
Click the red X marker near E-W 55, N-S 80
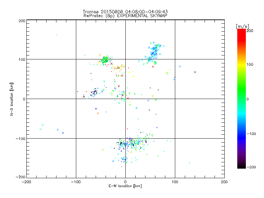tap(153, 67)
